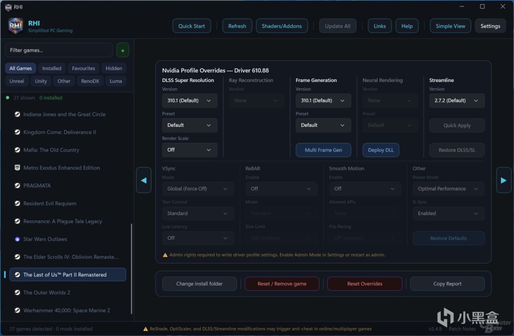Click the Quick Start button
This screenshot has height=336, width=514.
click(x=192, y=26)
